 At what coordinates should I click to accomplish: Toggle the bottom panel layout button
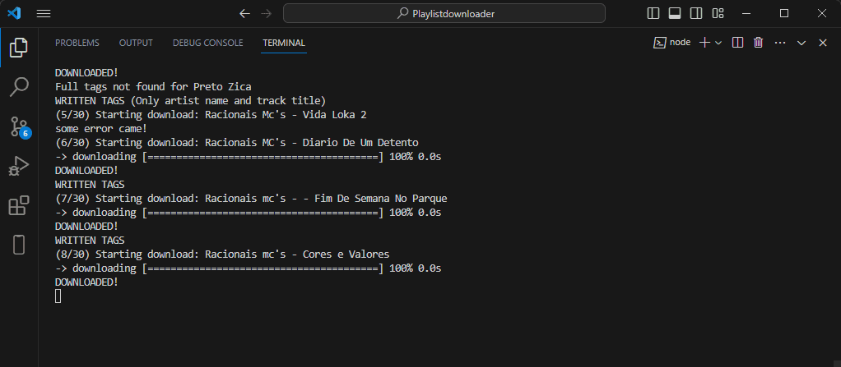tap(675, 13)
